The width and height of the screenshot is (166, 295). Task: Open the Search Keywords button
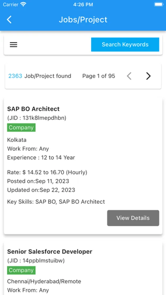click(125, 44)
